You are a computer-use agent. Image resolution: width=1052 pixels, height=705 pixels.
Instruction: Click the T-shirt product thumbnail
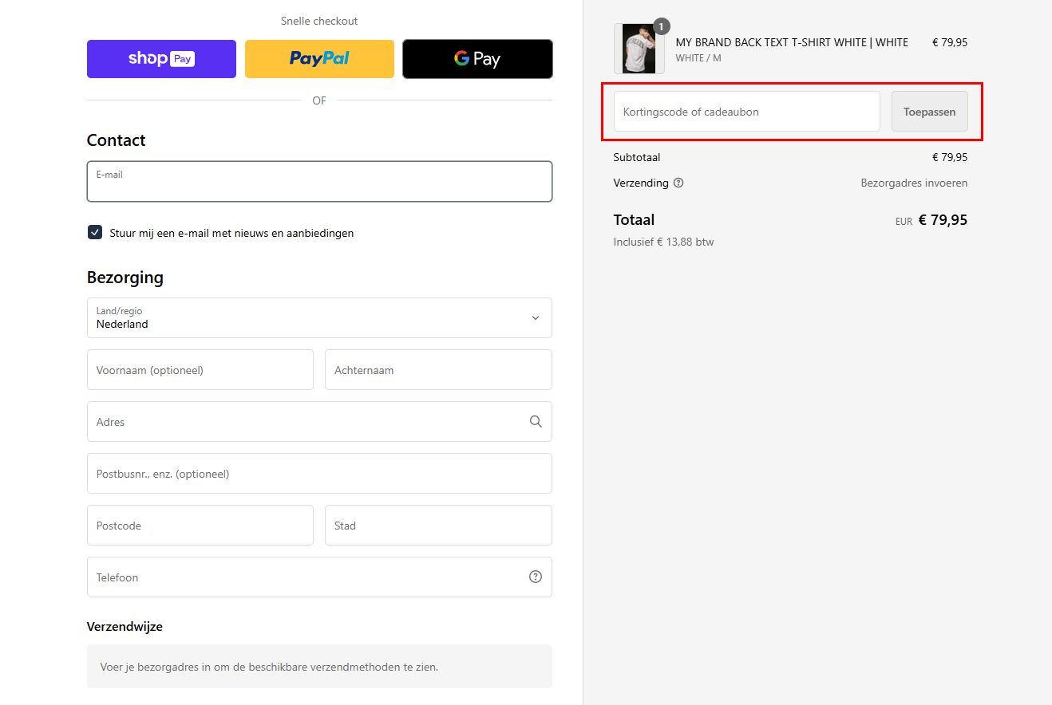(x=638, y=50)
